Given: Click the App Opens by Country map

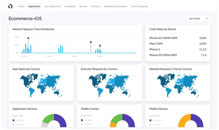Looking at the screenshot, I should pos(41,84).
